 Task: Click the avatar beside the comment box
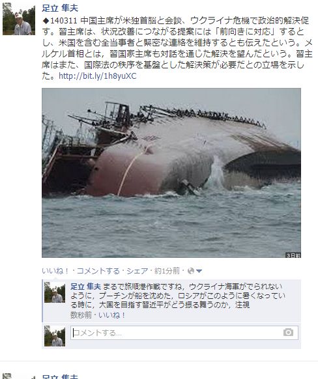click(x=55, y=336)
